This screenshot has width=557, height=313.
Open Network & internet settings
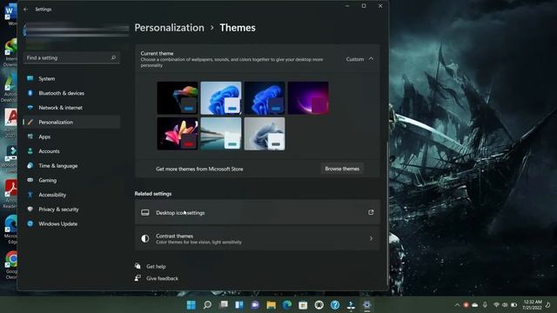tap(71, 108)
